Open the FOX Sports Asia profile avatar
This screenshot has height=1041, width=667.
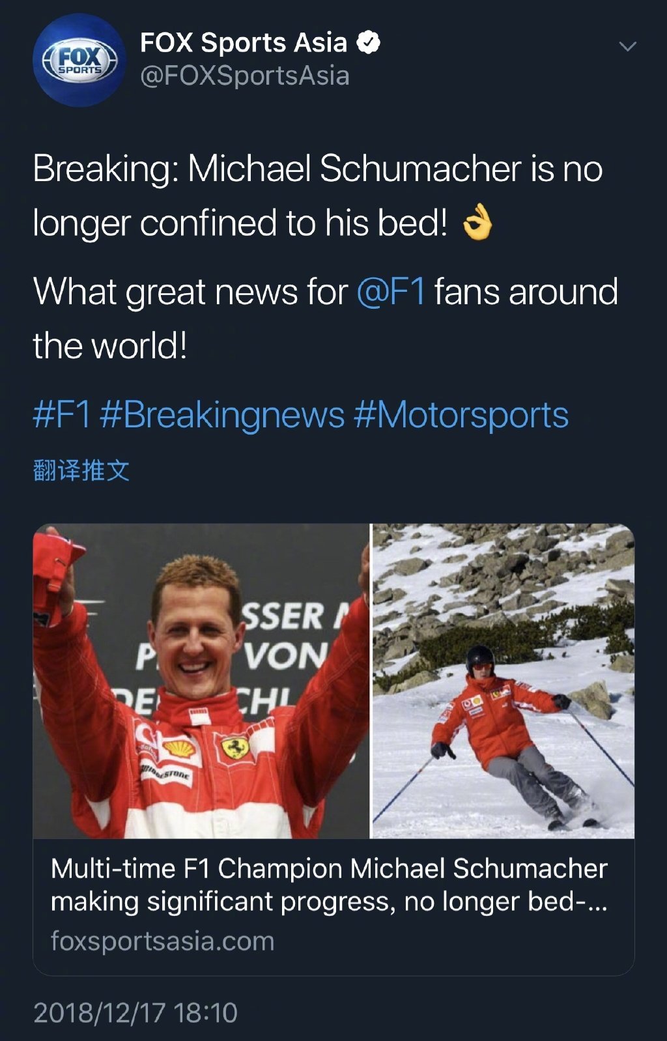point(79,60)
